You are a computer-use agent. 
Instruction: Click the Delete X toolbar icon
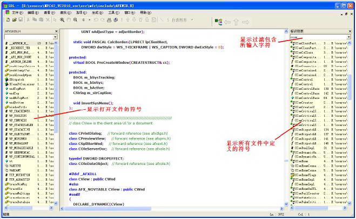(48, 20)
